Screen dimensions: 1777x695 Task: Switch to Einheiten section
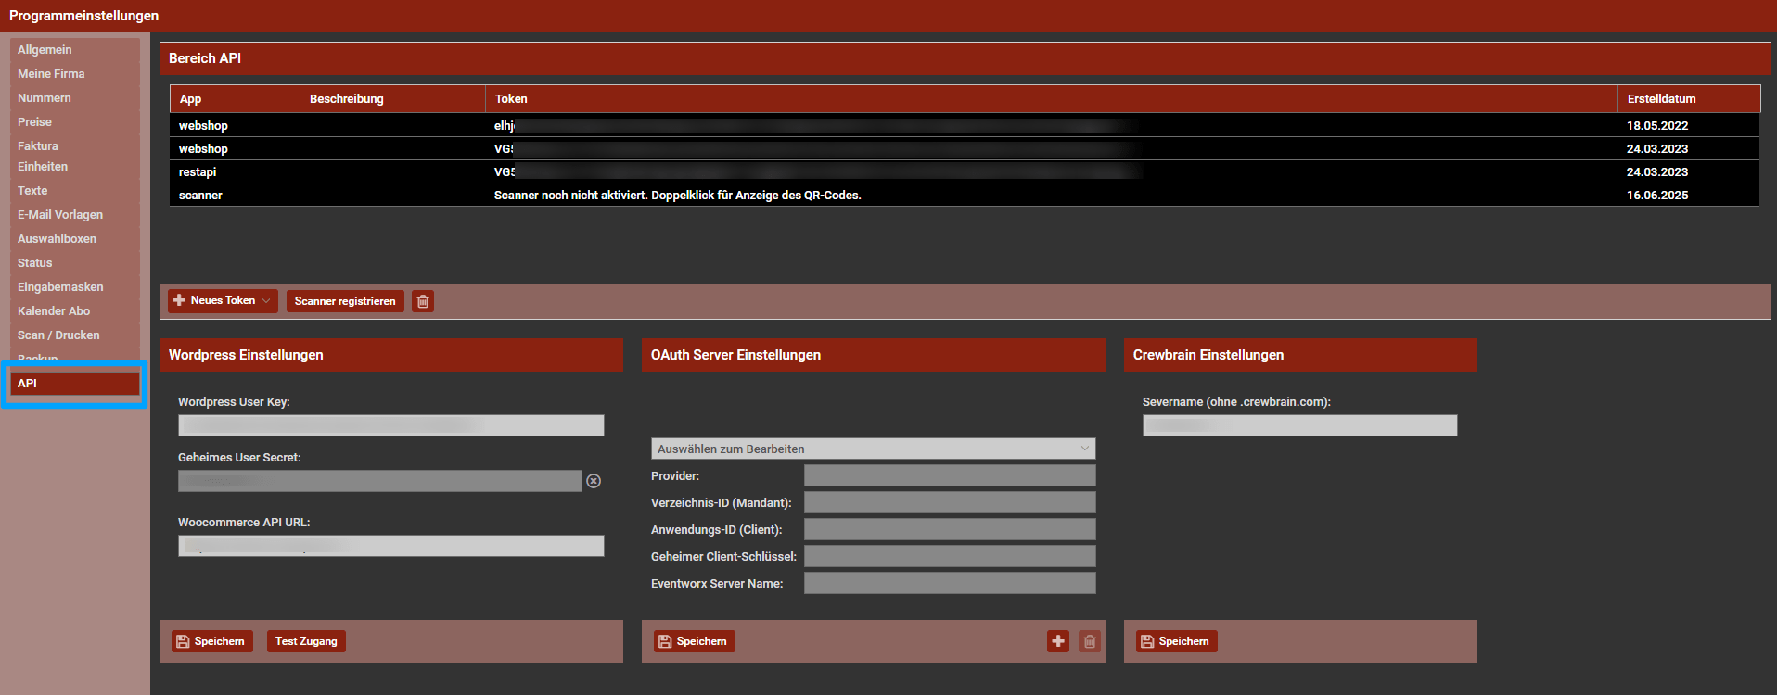pos(75,167)
